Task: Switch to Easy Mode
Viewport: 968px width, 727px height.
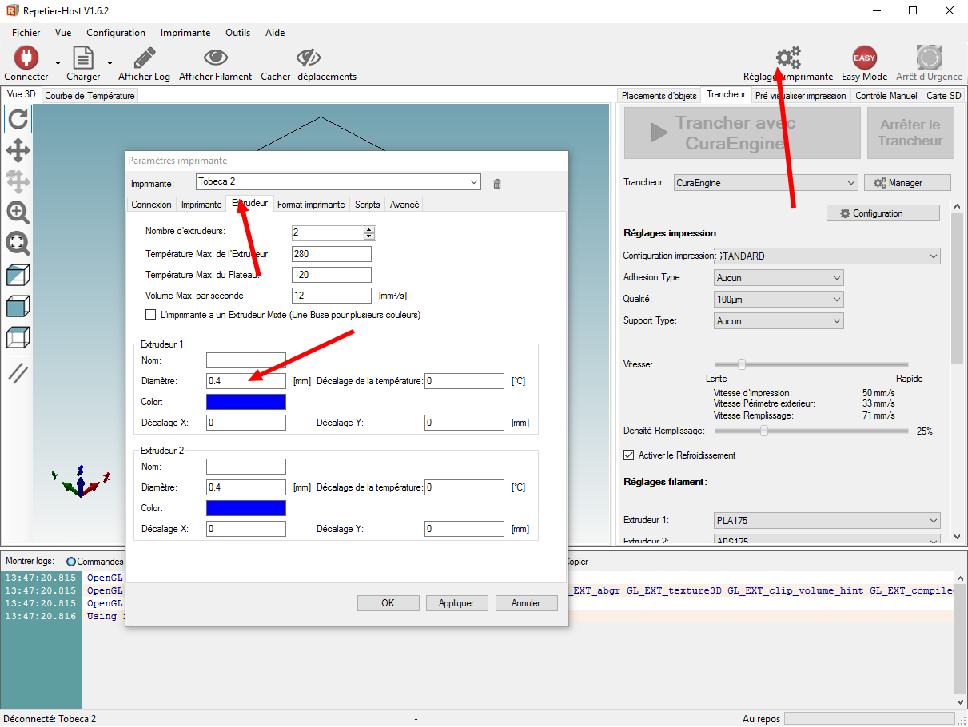Action: (x=864, y=58)
